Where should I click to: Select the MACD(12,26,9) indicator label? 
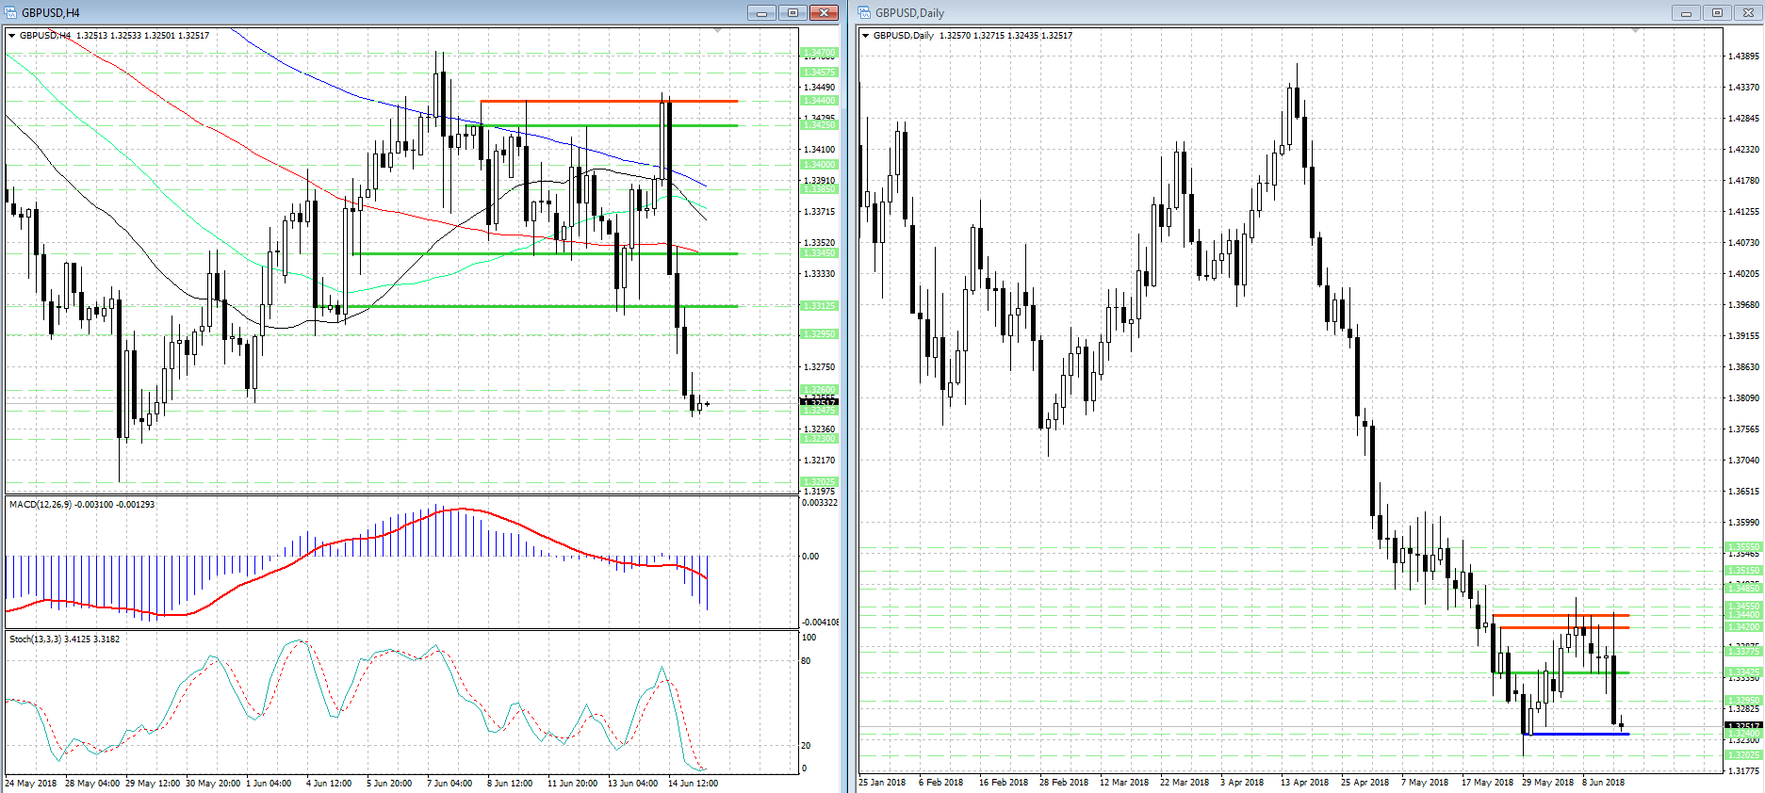point(81,505)
